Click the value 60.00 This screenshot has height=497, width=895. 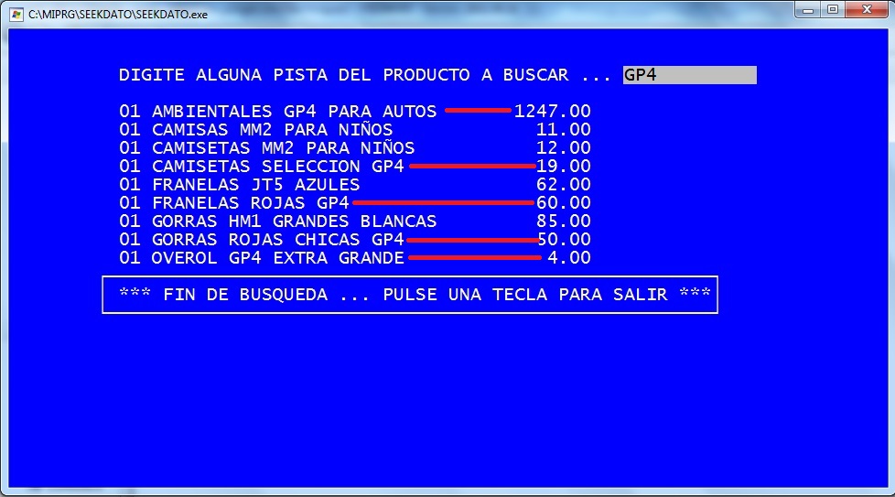564,202
